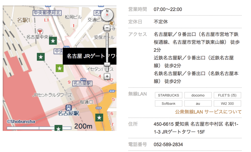Click the map compass north indicator
The height and width of the screenshot is (152, 251).
(x=107, y=15)
